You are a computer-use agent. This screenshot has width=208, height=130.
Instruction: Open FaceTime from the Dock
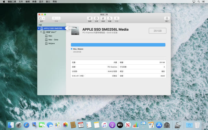pyautogui.click(x=42, y=125)
